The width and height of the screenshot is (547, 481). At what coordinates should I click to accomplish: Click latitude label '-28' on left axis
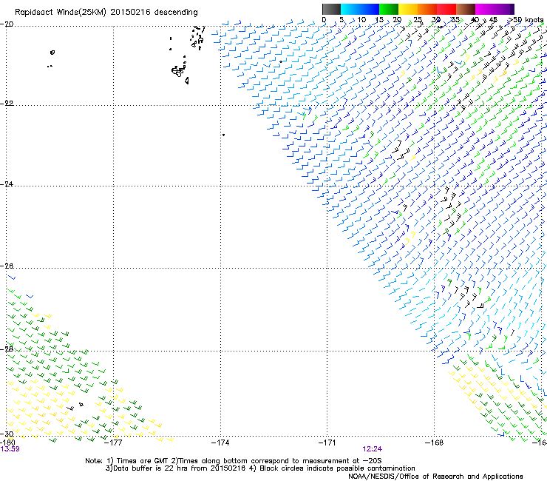tap(7, 349)
